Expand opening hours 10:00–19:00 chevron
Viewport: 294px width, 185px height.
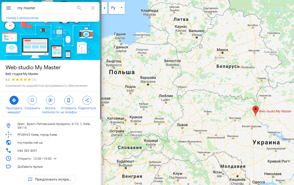55,158
